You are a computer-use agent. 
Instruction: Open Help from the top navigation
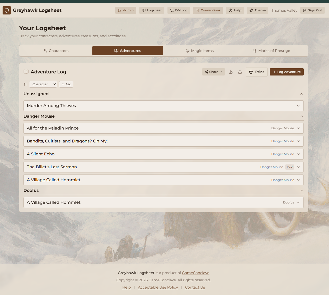pyautogui.click(x=235, y=10)
